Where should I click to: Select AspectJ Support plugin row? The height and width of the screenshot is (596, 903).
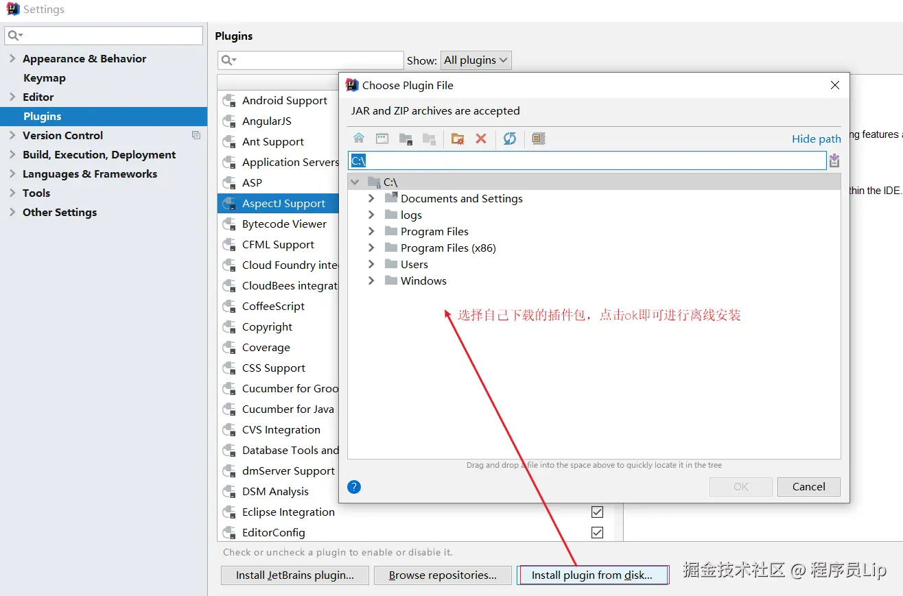[x=279, y=204]
